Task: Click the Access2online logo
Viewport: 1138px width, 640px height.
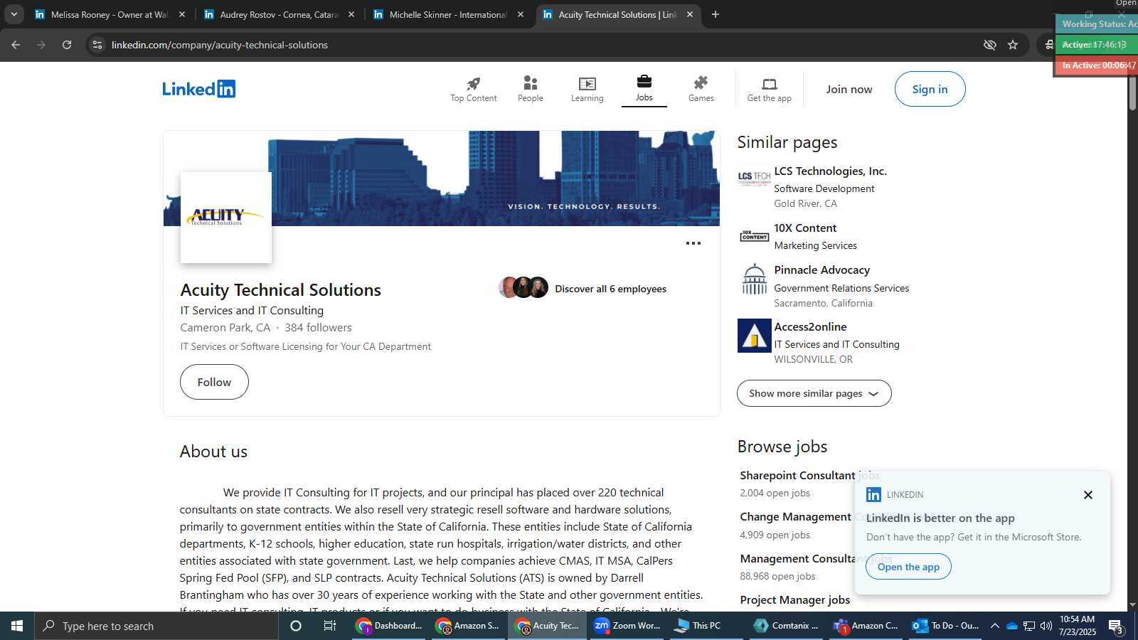Action: tap(754, 336)
